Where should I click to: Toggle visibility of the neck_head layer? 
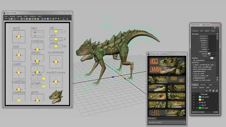194,97
